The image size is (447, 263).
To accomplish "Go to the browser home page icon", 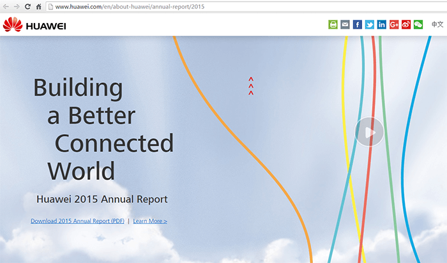I will click(39, 6).
